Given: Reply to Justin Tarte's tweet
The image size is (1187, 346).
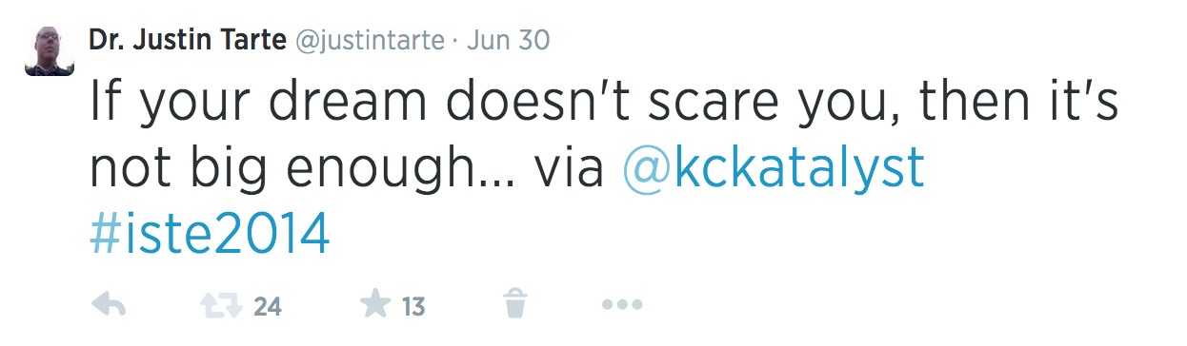Looking at the screenshot, I should (x=108, y=306).
